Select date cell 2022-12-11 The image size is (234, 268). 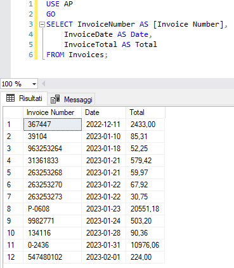[103, 124]
